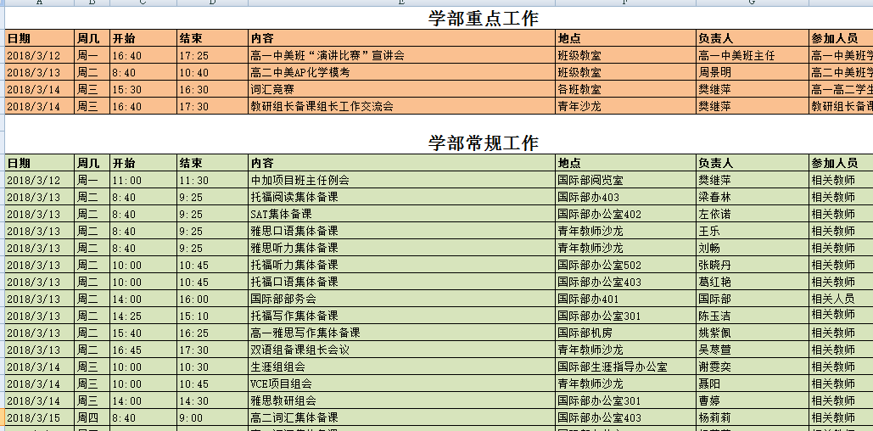The width and height of the screenshot is (873, 431).
Task: Select the title cell 学部重点工作
Action: coord(484,19)
